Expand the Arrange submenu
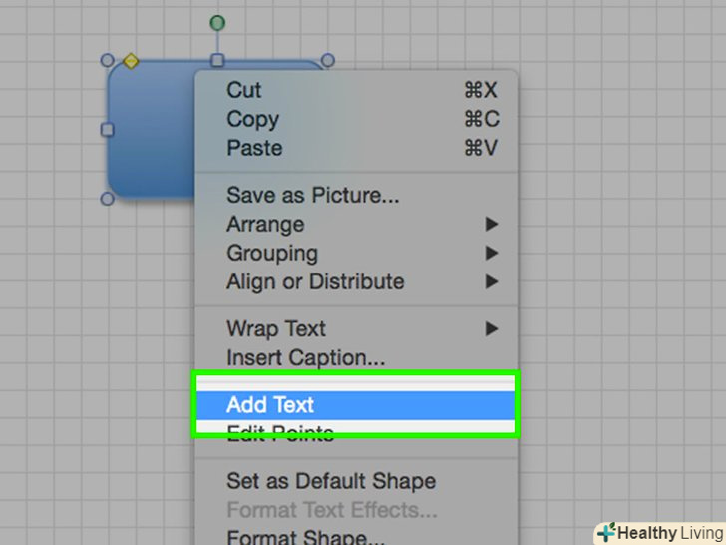The height and width of the screenshot is (545, 726). click(264, 225)
